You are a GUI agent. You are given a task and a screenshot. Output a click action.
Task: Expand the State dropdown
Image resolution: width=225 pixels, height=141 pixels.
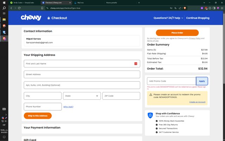coord(82,96)
